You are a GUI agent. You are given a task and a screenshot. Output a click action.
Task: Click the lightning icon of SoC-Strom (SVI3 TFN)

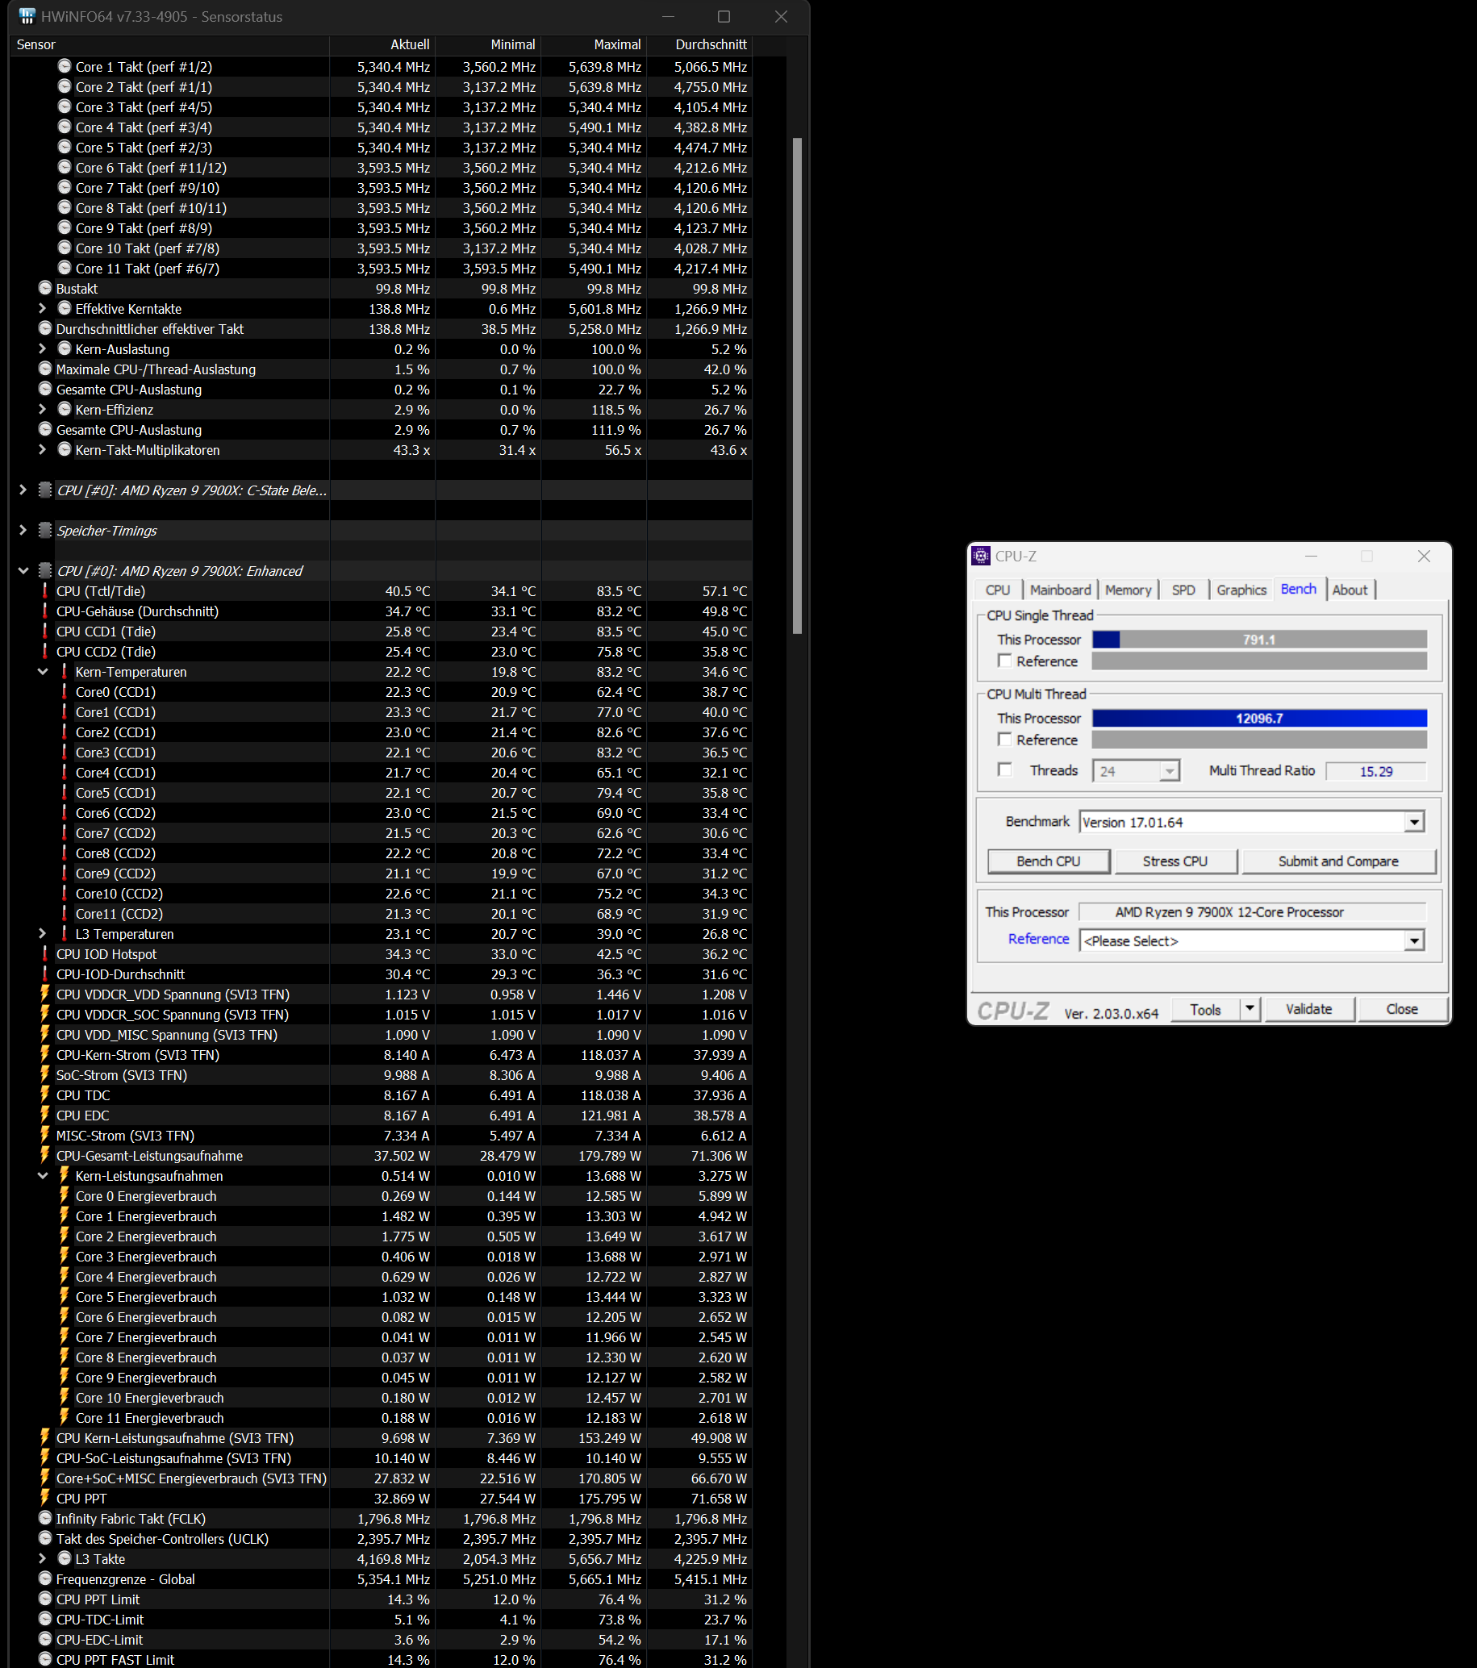coord(45,1074)
